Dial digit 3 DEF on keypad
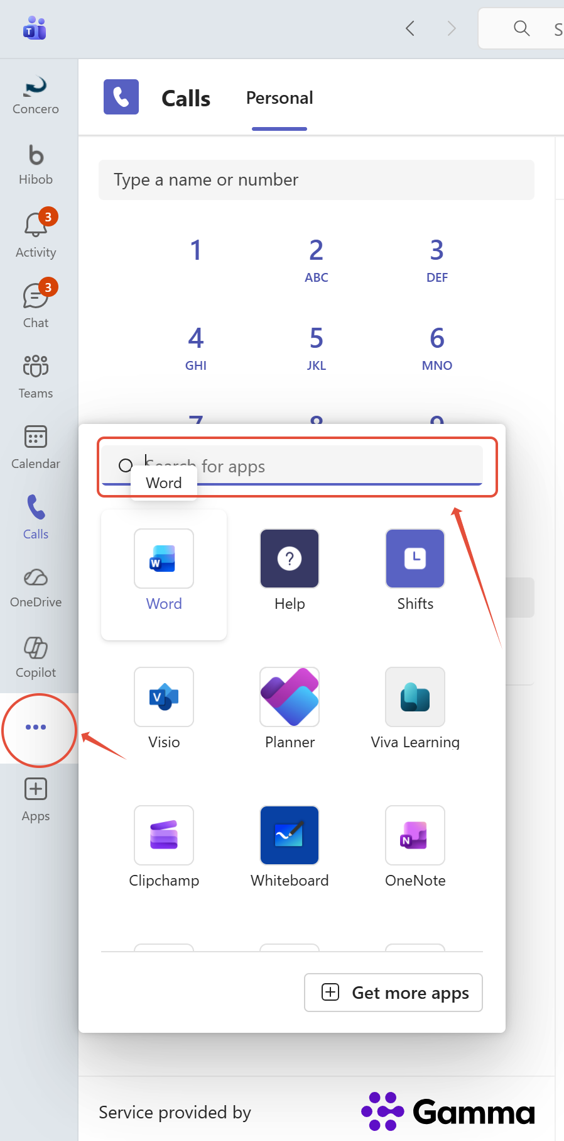The width and height of the screenshot is (564, 1141). [x=437, y=259]
